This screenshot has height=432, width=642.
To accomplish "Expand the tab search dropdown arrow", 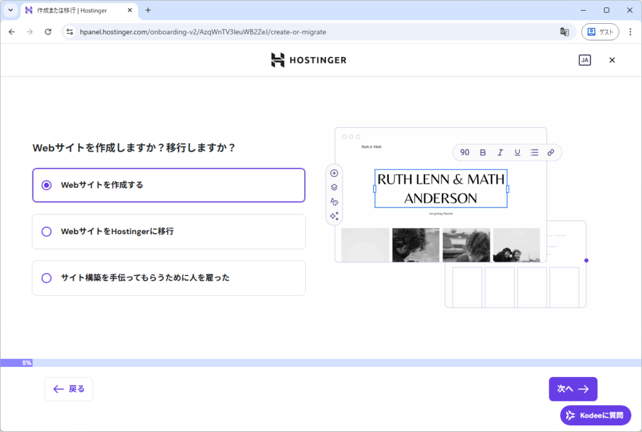I will 10,10.
